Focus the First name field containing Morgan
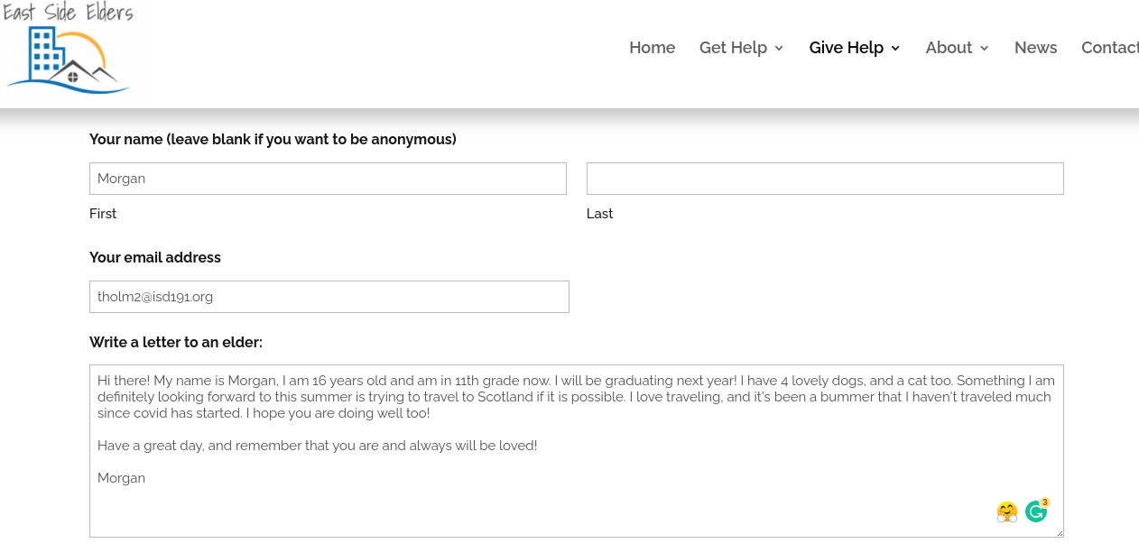Image resolution: width=1139 pixels, height=553 pixels. click(x=328, y=179)
